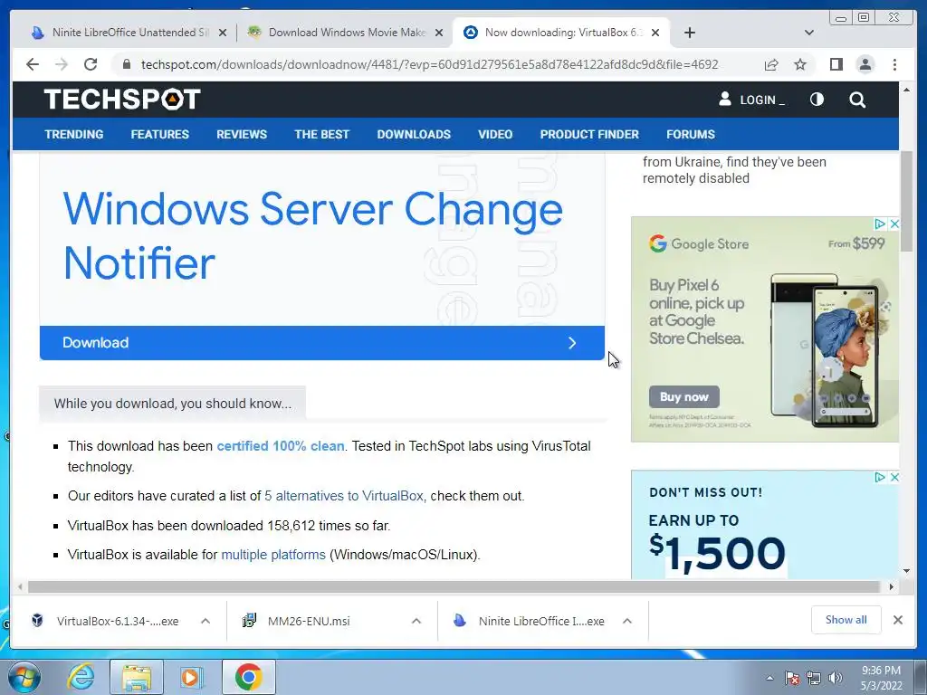Close the VirtualBox downloading tab
This screenshot has width=927, height=695.
[x=655, y=33]
